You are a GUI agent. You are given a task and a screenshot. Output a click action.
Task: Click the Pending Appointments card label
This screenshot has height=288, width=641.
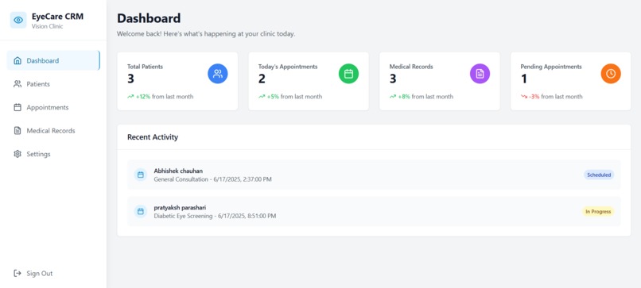(x=551, y=67)
